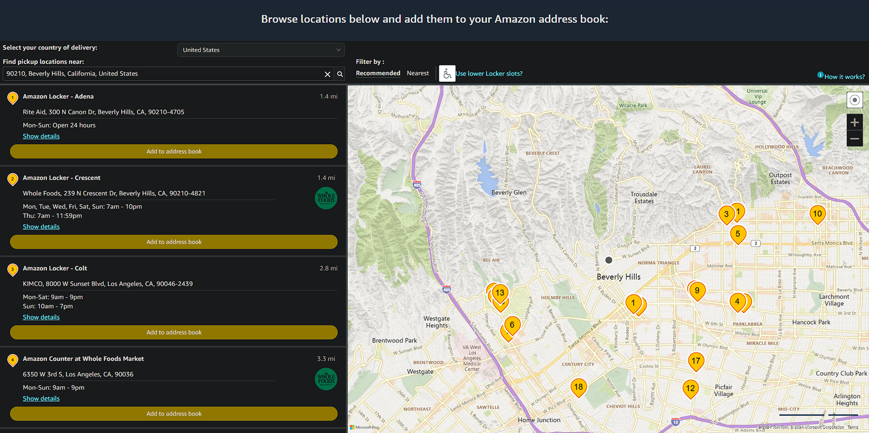Screen dimensions: 869x433
Task: Select map pin number 18
Action: [578, 387]
